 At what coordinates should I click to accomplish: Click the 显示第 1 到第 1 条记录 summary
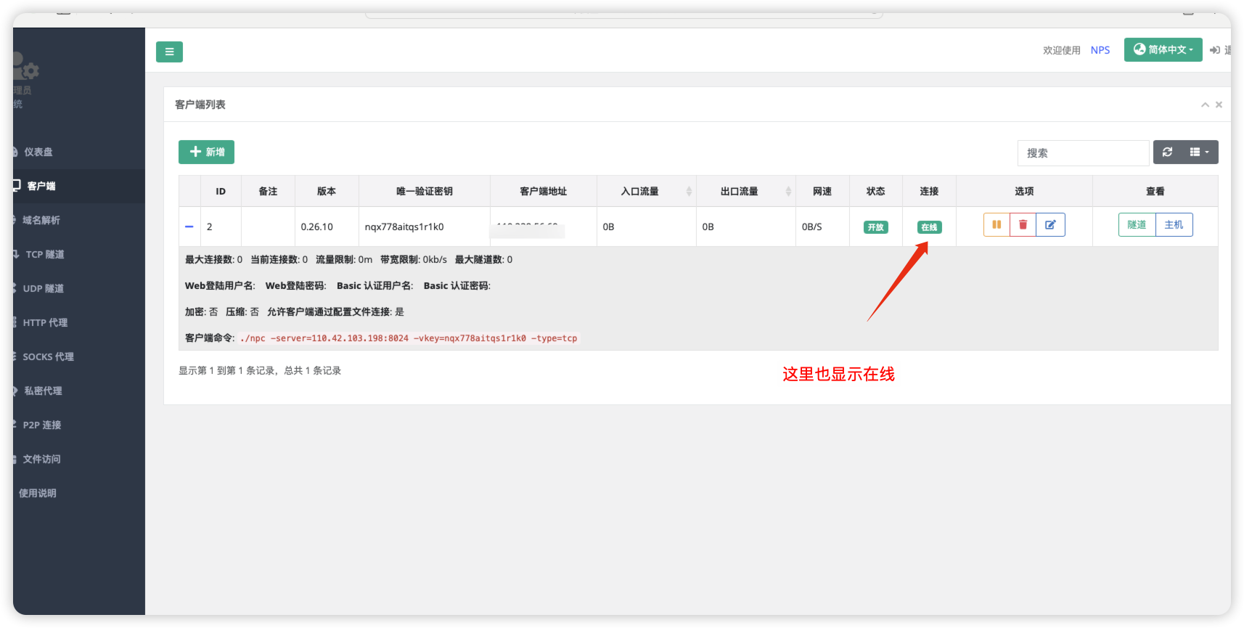coord(260,370)
